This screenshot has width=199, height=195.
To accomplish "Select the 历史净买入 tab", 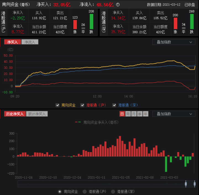I will [x=15, y=114].
